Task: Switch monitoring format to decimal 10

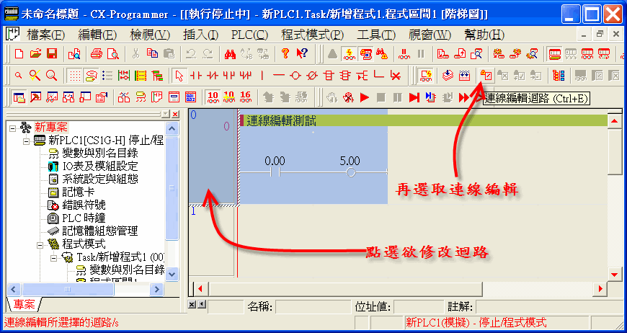Action: click(213, 97)
